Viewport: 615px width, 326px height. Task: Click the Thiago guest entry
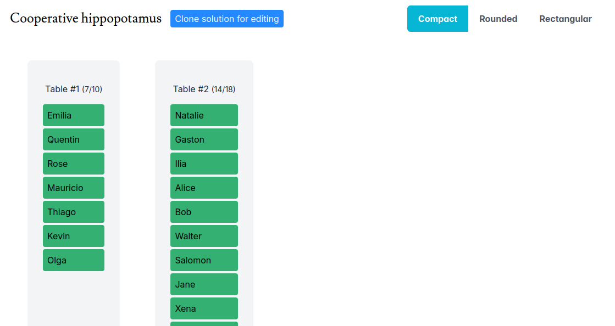click(x=74, y=212)
